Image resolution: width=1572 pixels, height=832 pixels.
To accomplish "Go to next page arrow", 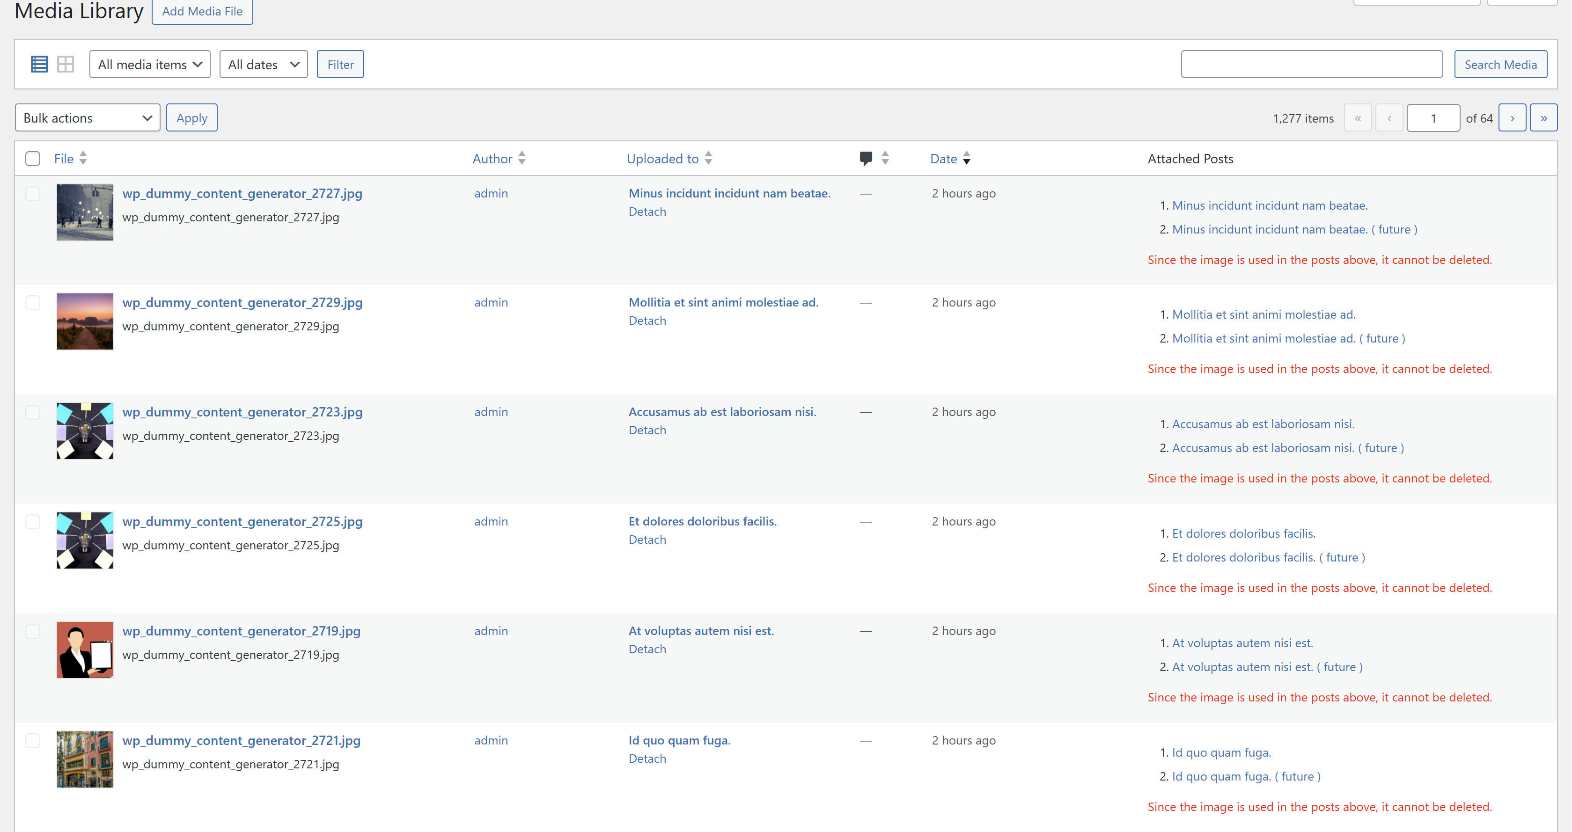I will click(x=1512, y=118).
